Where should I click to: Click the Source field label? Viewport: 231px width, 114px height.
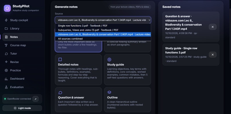tap(59, 13)
